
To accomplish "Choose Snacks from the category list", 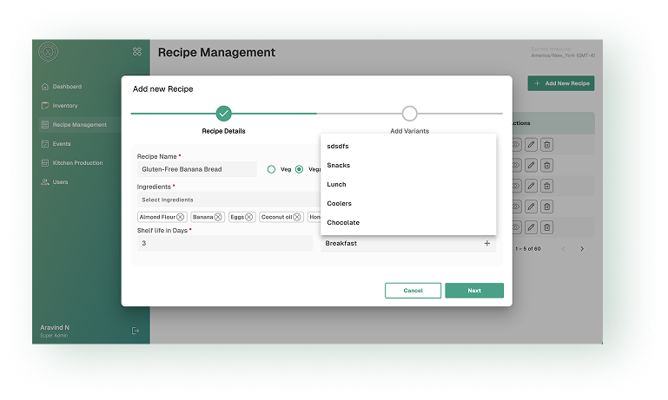I will click(x=339, y=165).
